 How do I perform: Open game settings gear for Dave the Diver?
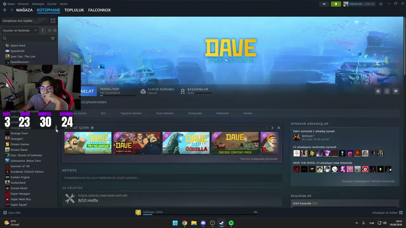tap(378, 91)
